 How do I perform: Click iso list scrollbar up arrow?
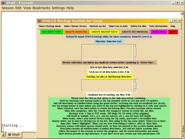135,81
